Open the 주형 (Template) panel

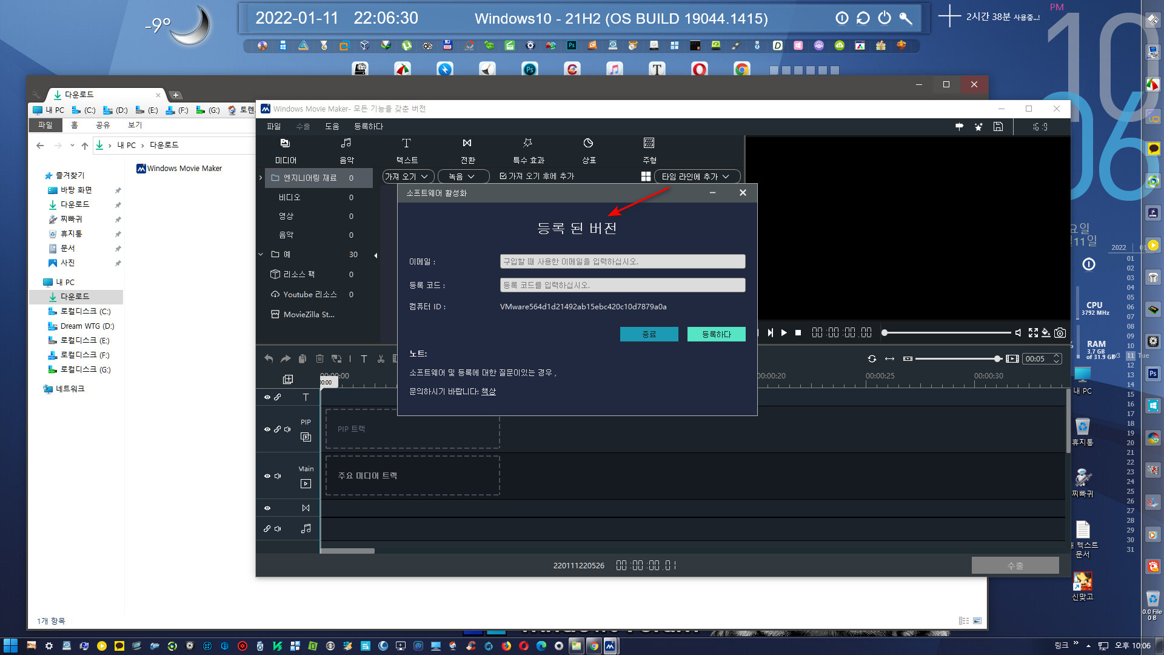pyautogui.click(x=649, y=150)
